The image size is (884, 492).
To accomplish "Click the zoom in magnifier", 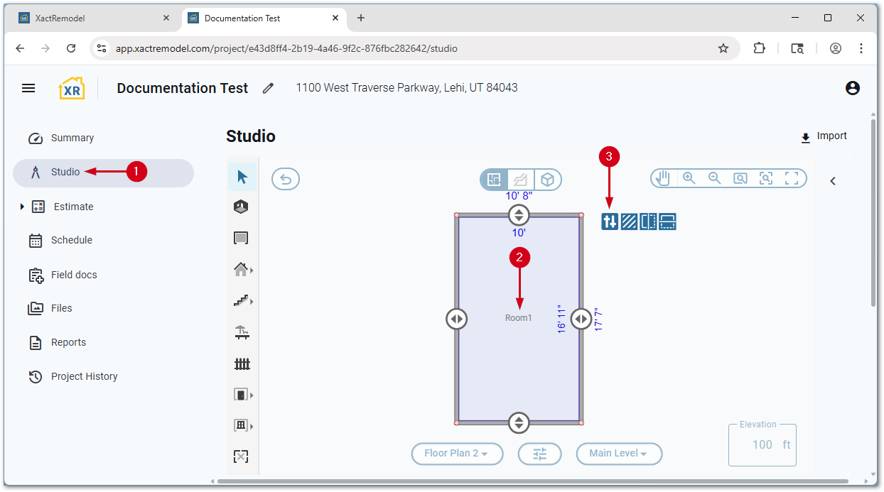I will 689,179.
